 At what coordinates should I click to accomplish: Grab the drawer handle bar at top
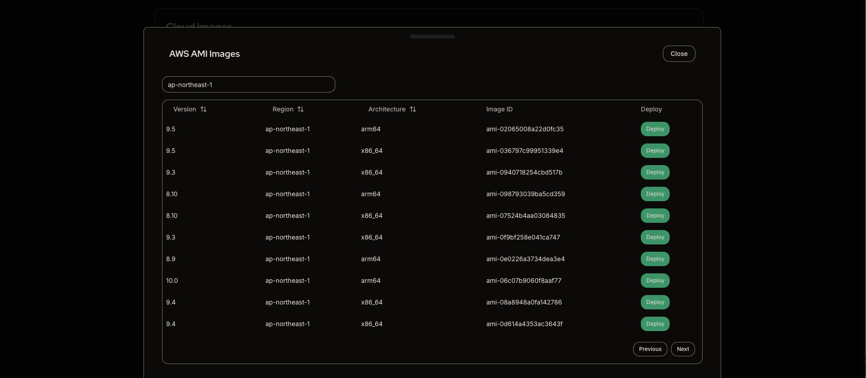coord(432,37)
